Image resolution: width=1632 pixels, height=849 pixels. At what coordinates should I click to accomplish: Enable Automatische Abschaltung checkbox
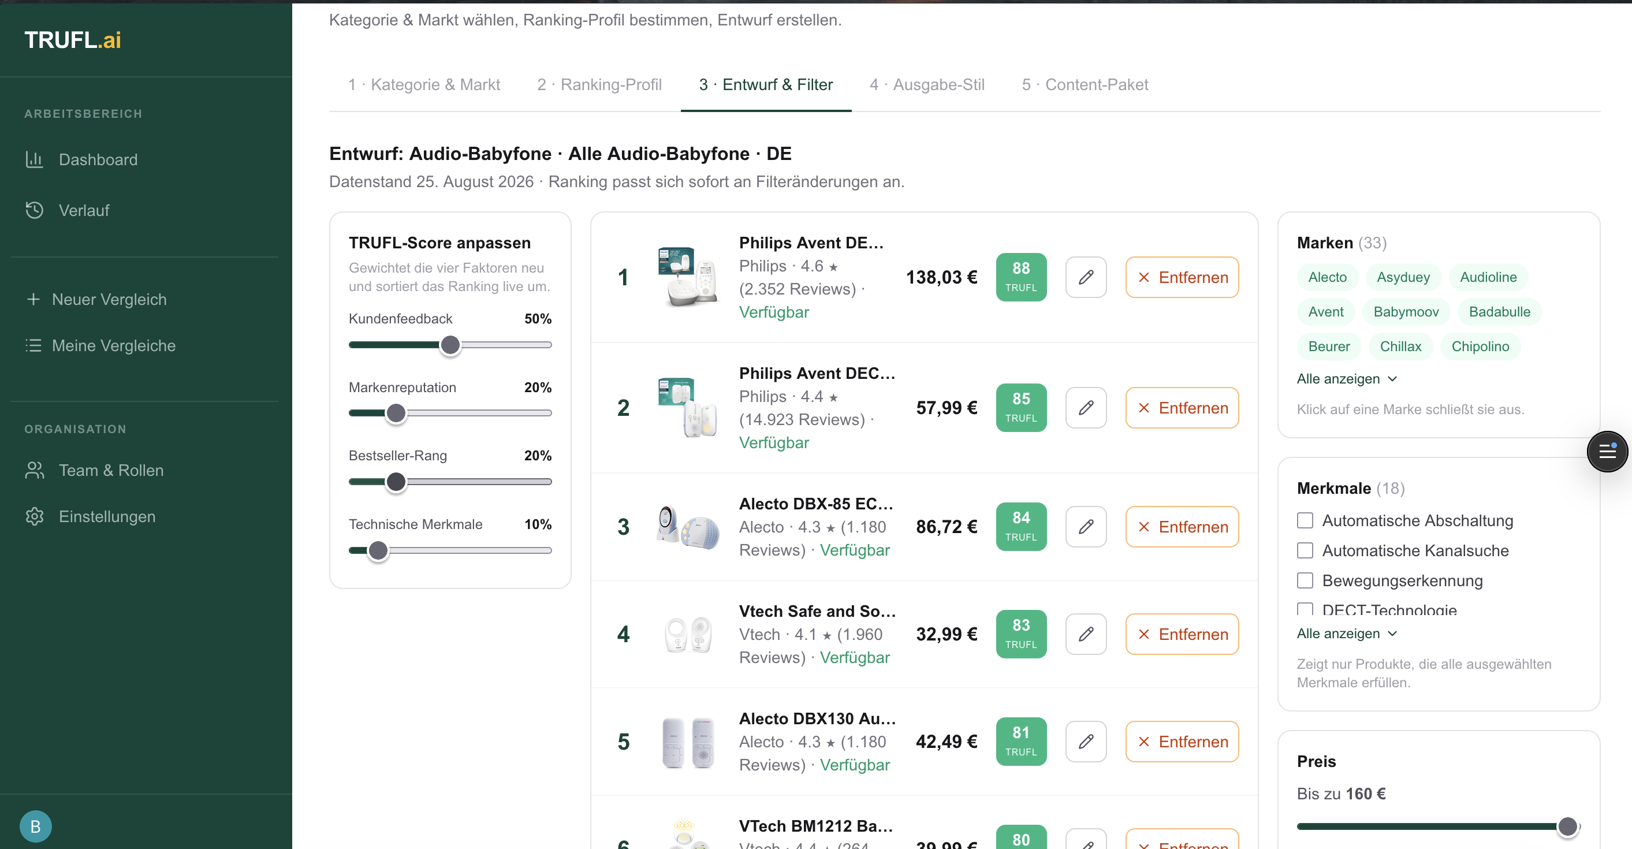click(x=1305, y=520)
